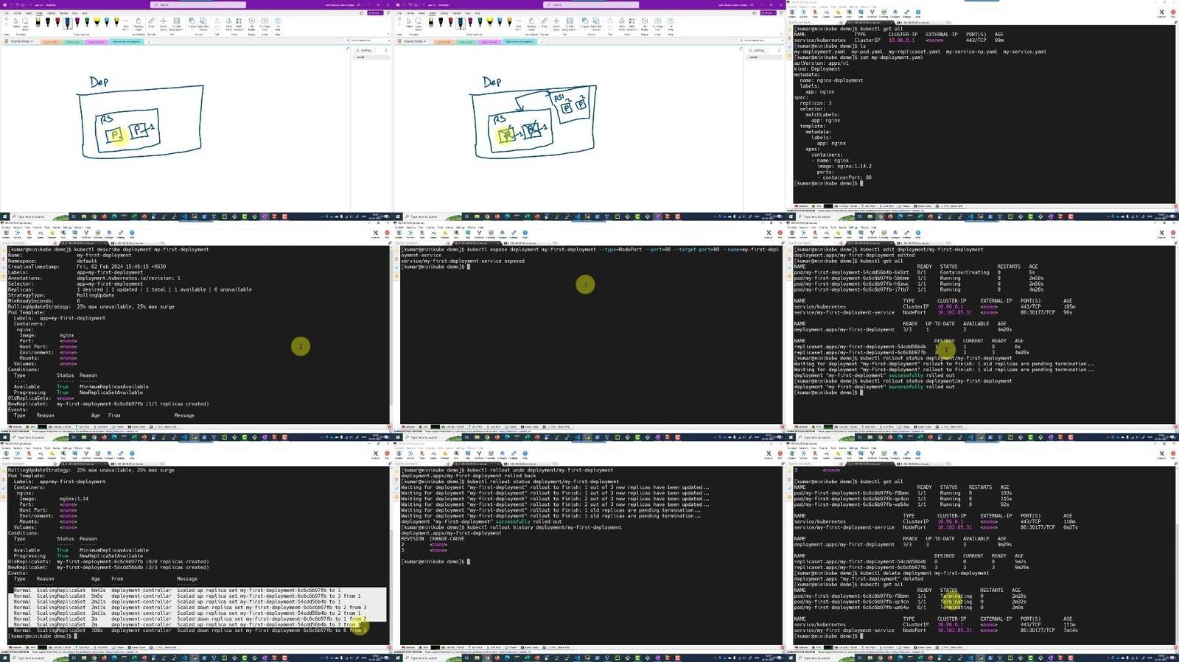
Task: Switch to orange section tab in crossed-out pods OneNote
Action: (443, 42)
